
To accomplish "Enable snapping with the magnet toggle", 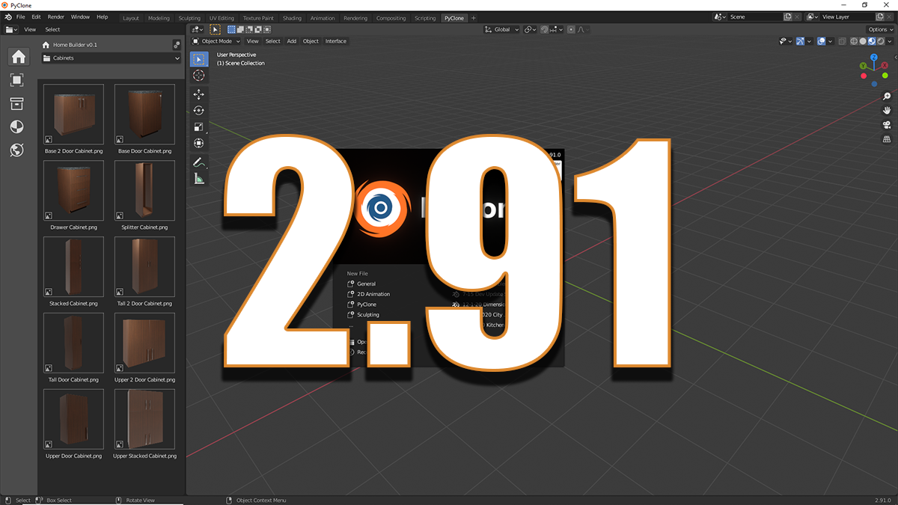I will [545, 29].
